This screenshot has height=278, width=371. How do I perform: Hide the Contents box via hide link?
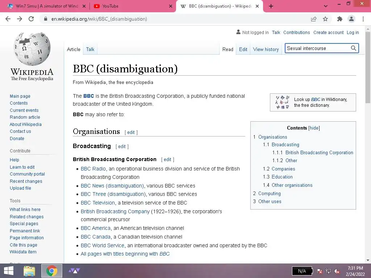click(314, 128)
